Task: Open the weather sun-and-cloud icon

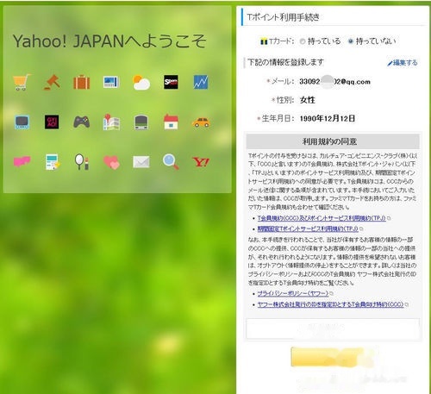Action: [x=141, y=83]
